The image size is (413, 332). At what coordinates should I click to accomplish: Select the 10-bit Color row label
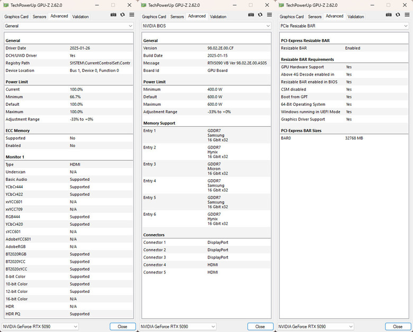(16, 284)
